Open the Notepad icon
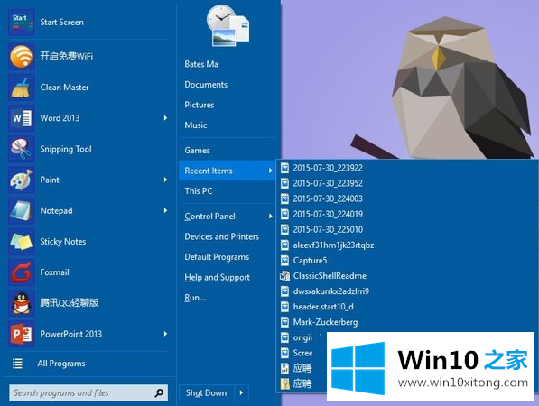 (22, 210)
